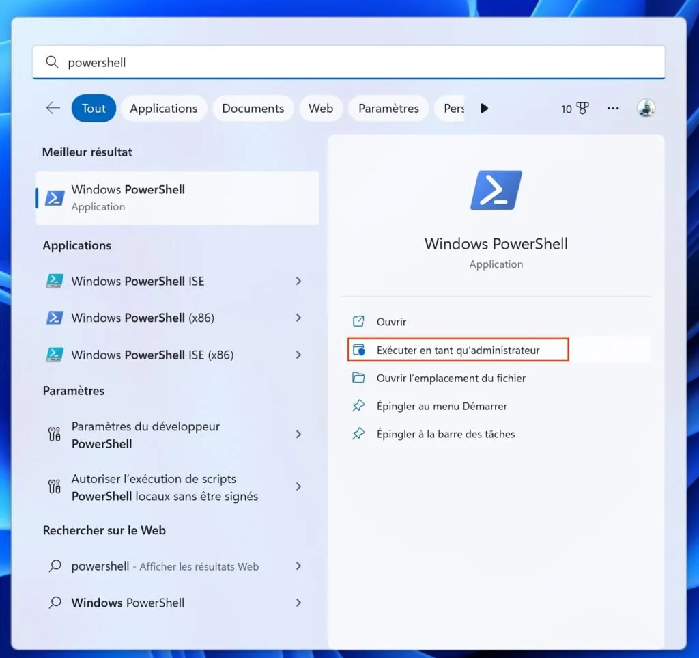The width and height of the screenshot is (699, 658).
Task: Click the back arrow above the results
Action: [x=53, y=107]
